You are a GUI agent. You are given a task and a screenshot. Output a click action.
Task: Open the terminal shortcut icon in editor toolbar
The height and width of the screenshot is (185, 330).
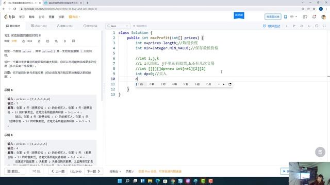point(309,26)
